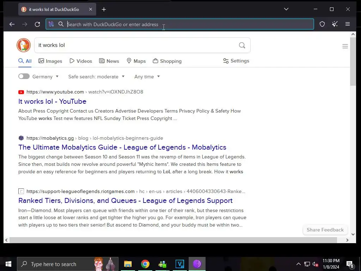The height and width of the screenshot is (271, 361).
Task: Click the forward navigation arrow
Action: pyautogui.click(x=25, y=24)
